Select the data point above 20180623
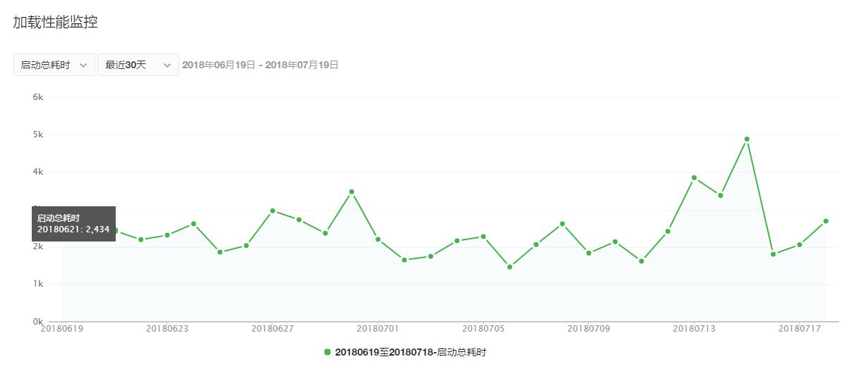 click(x=167, y=235)
